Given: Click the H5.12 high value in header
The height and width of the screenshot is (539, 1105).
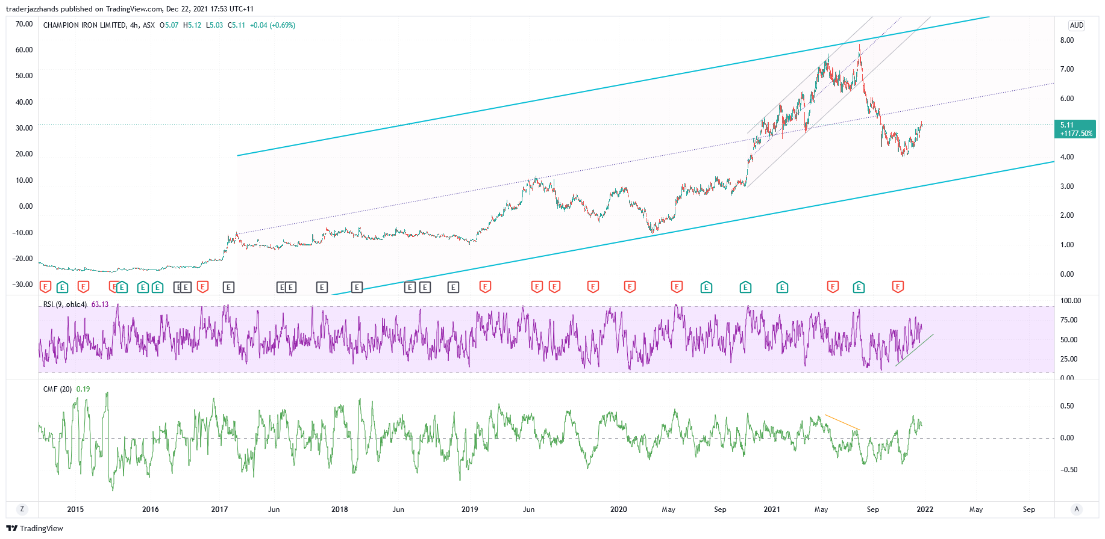Looking at the screenshot, I should tap(192, 25).
